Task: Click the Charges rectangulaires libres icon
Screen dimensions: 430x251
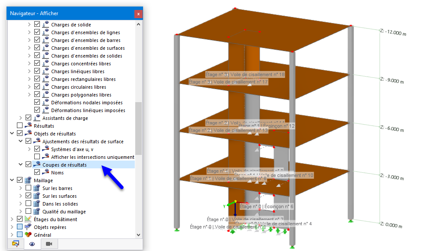Action: tap(46, 79)
